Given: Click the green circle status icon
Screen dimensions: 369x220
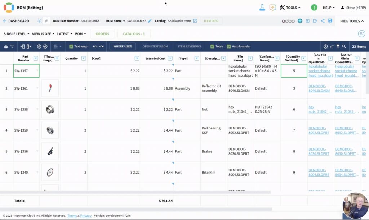Looking at the screenshot, I should 314,8.
